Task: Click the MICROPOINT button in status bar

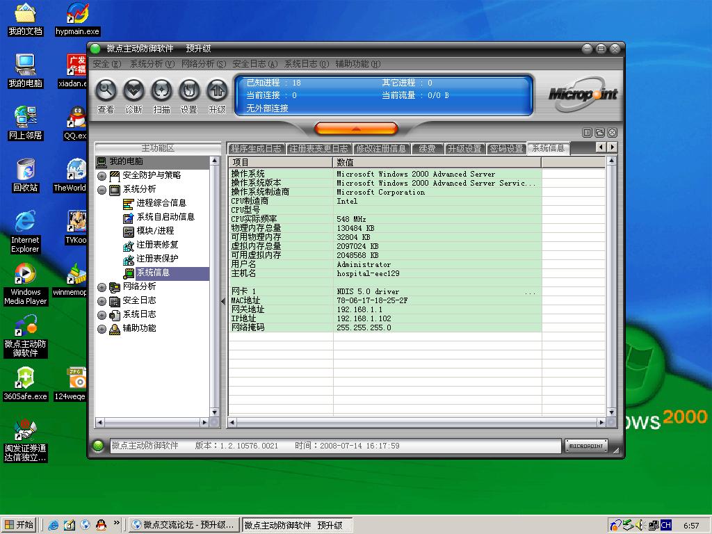Action: point(586,446)
